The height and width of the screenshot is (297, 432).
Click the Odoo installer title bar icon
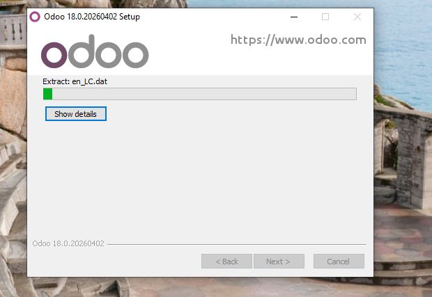tap(35, 17)
